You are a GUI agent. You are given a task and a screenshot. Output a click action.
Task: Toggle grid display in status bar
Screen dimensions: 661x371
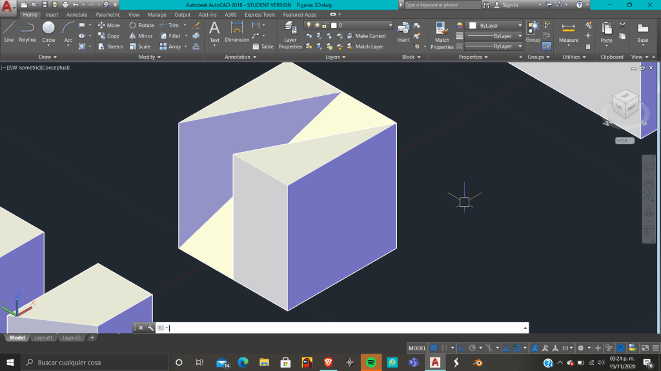point(434,348)
